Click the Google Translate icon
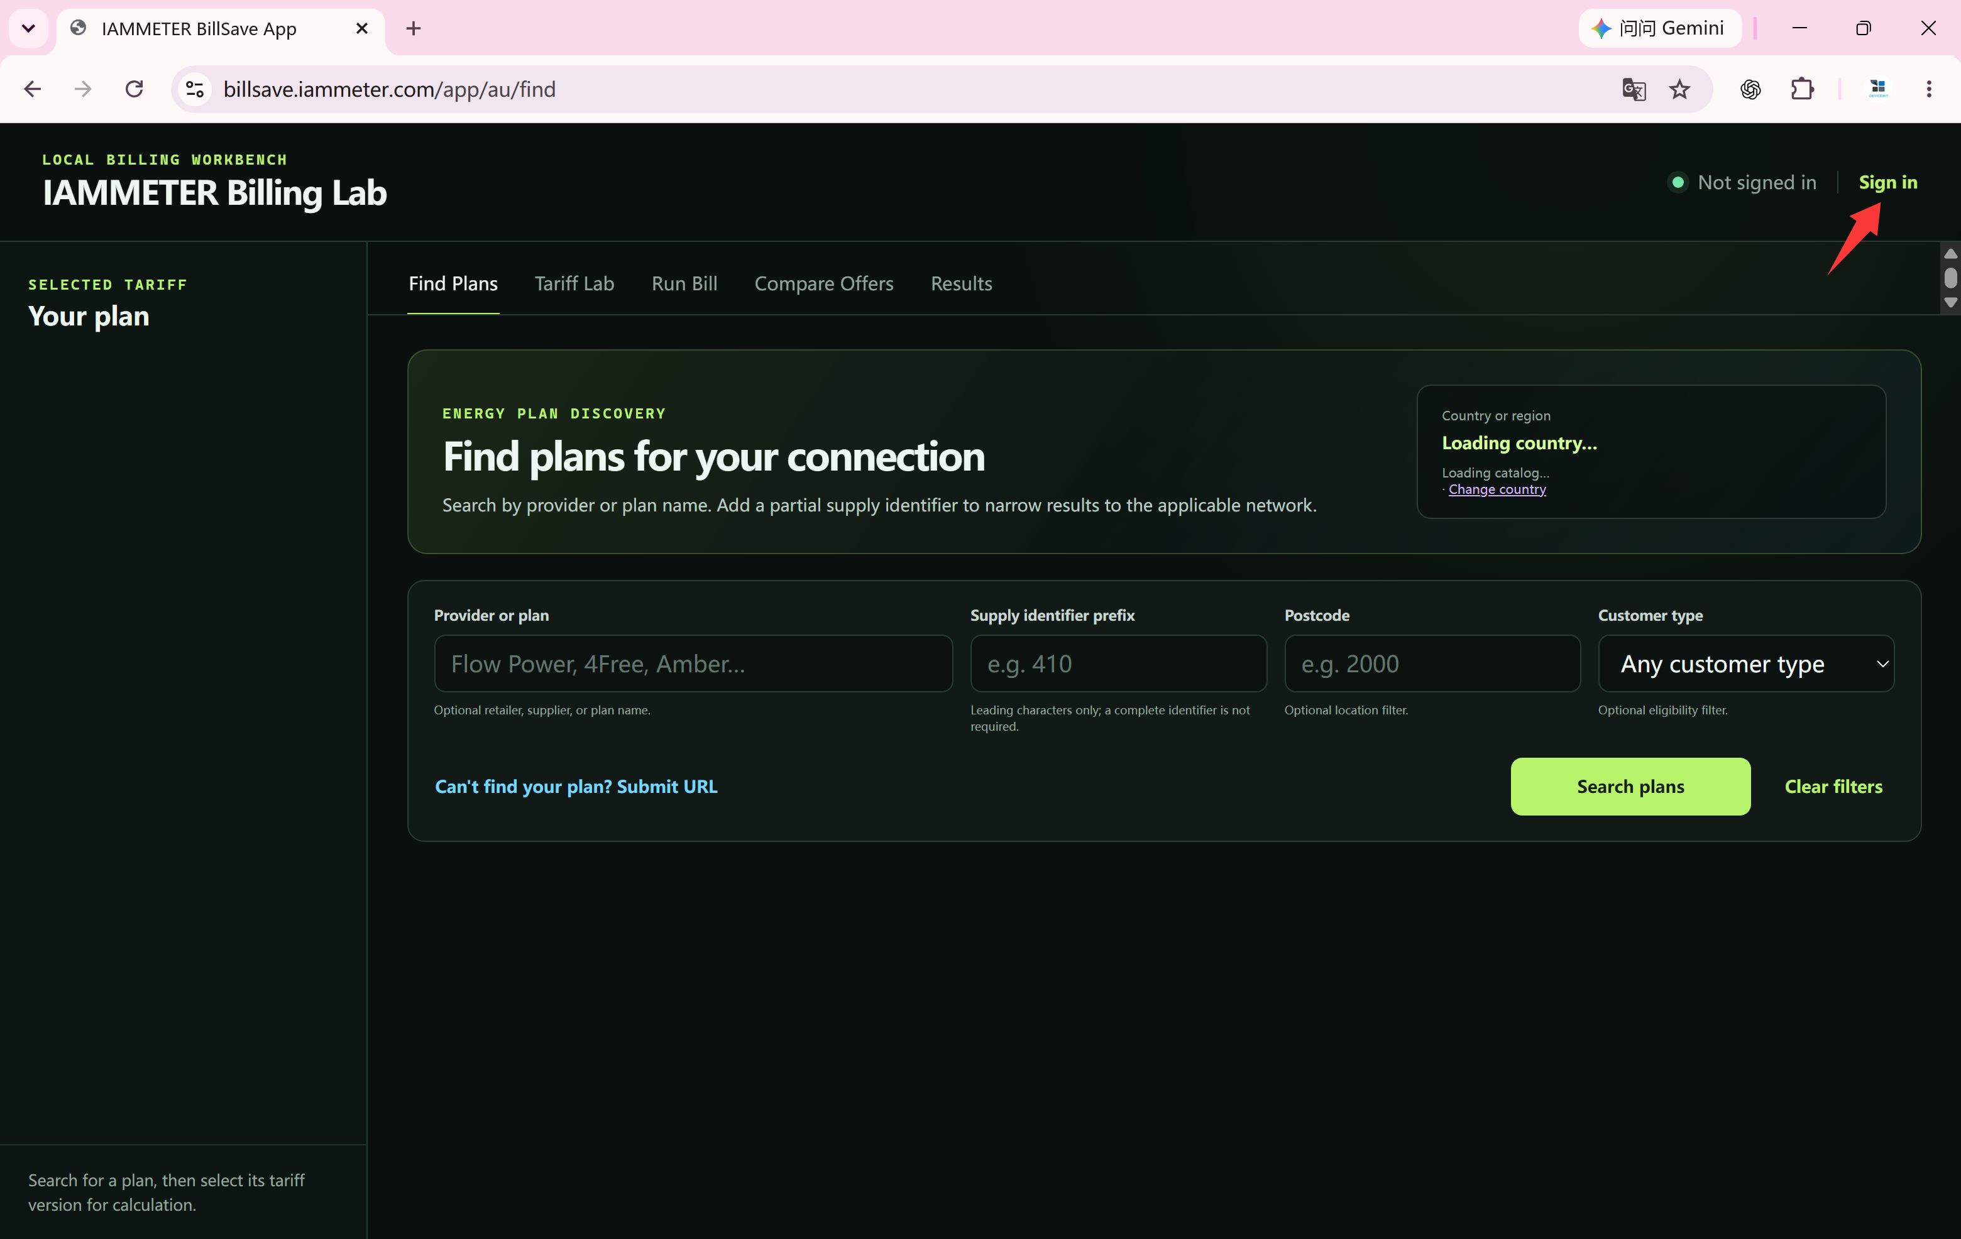Viewport: 1961px width, 1239px height. click(1634, 89)
